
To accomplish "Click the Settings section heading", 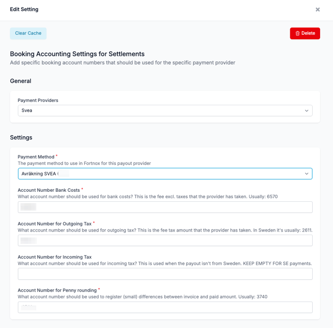I will (21, 138).
